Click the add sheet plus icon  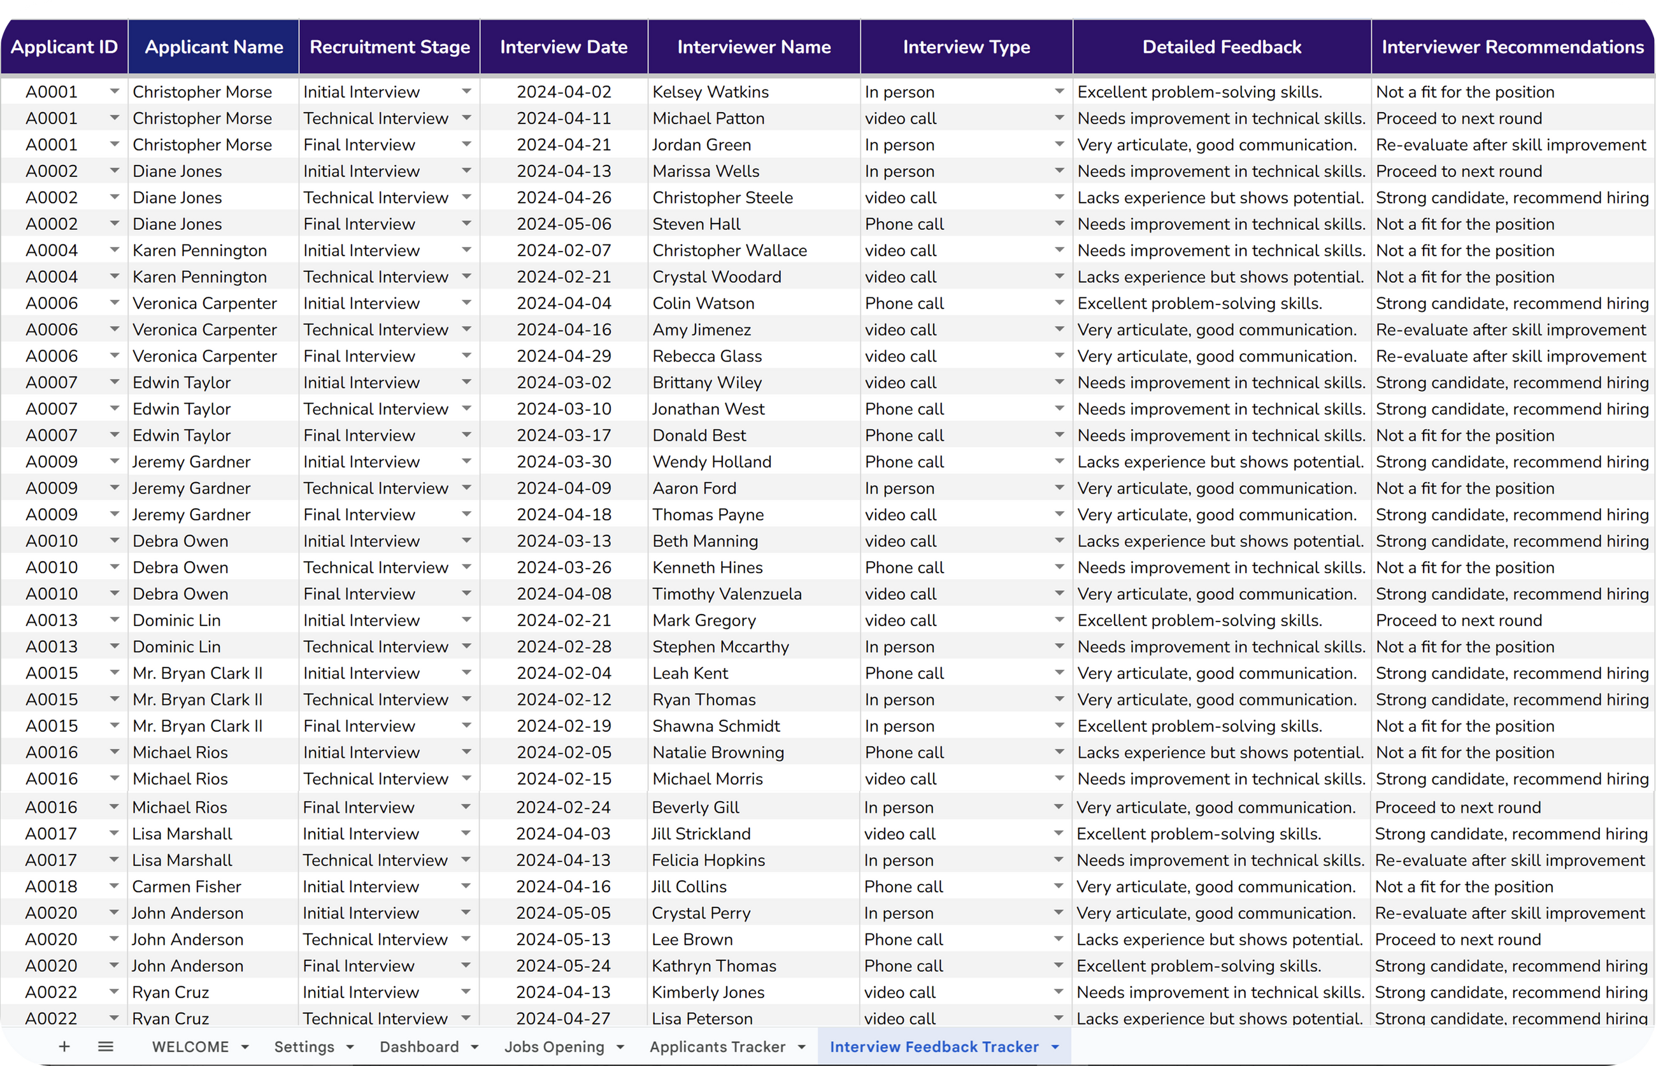point(64,1046)
